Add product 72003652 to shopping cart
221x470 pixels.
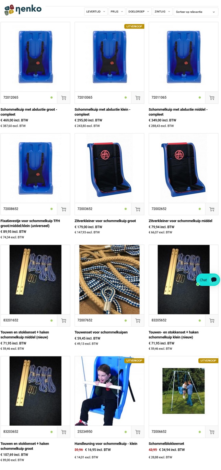[x=138, y=209]
